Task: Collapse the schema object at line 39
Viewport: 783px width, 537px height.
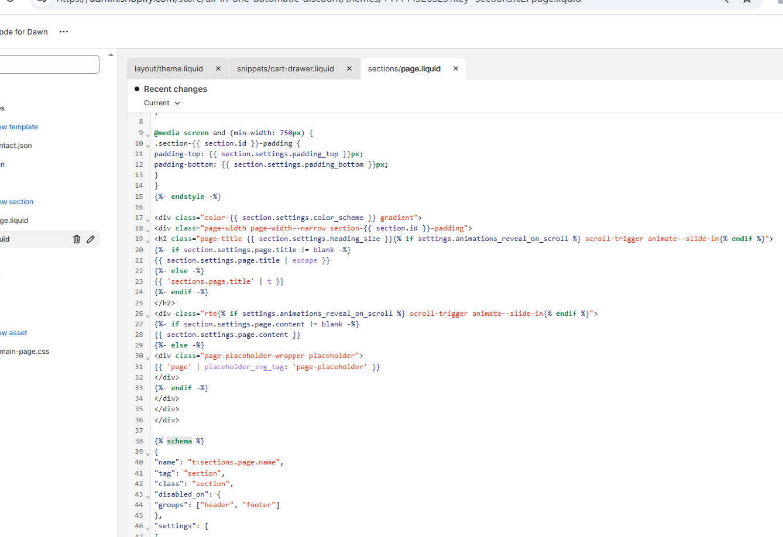Action: (147, 453)
